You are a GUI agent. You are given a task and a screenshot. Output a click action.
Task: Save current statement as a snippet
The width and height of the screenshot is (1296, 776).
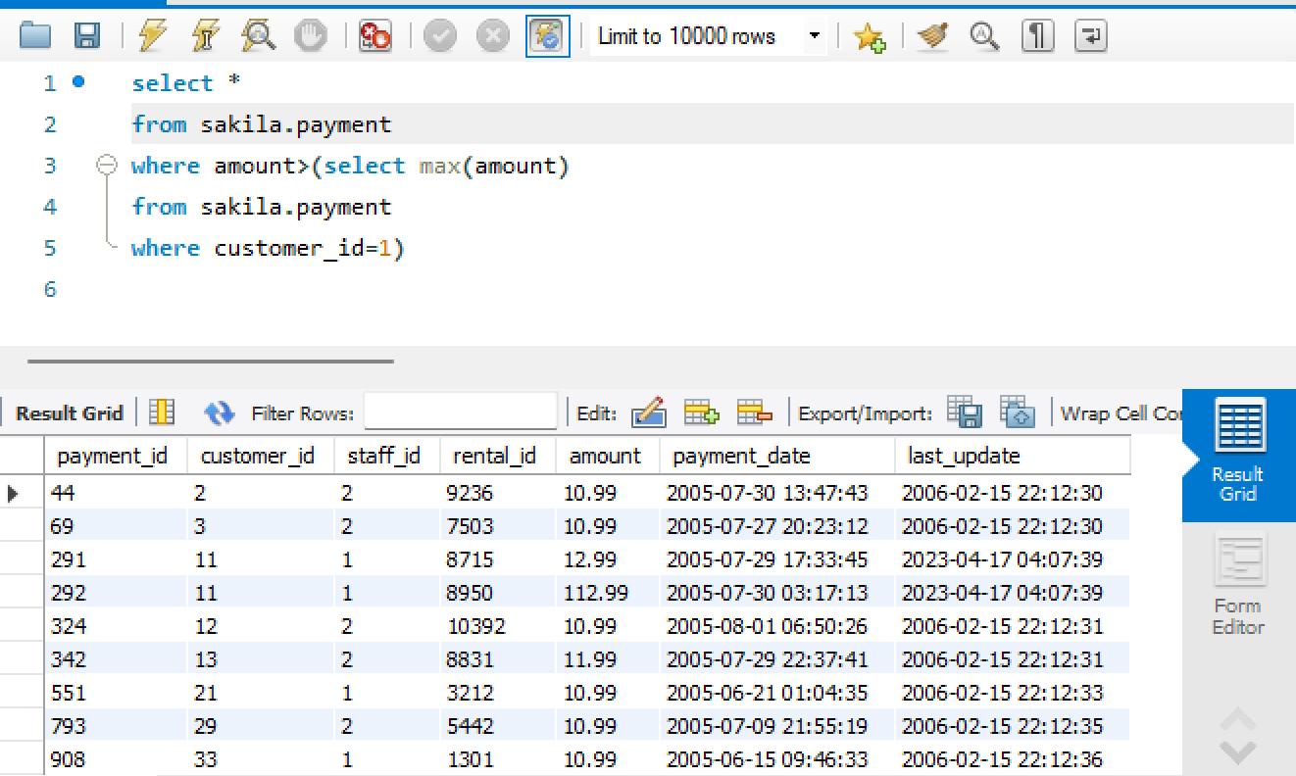pyautogui.click(x=871, y=35)
